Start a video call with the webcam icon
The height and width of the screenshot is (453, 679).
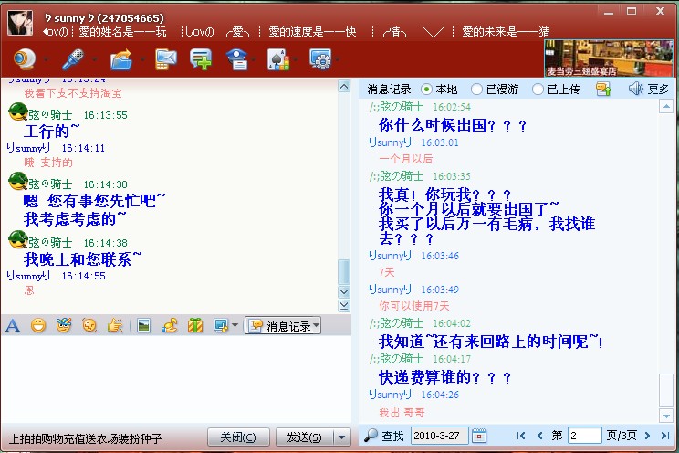coord(24,60)
